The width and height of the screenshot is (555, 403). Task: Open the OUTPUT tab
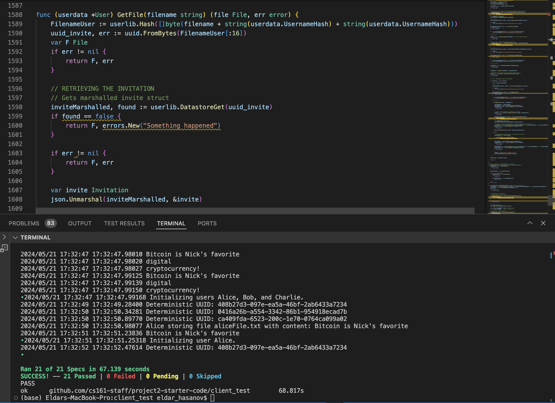click(x=80, y=223)
